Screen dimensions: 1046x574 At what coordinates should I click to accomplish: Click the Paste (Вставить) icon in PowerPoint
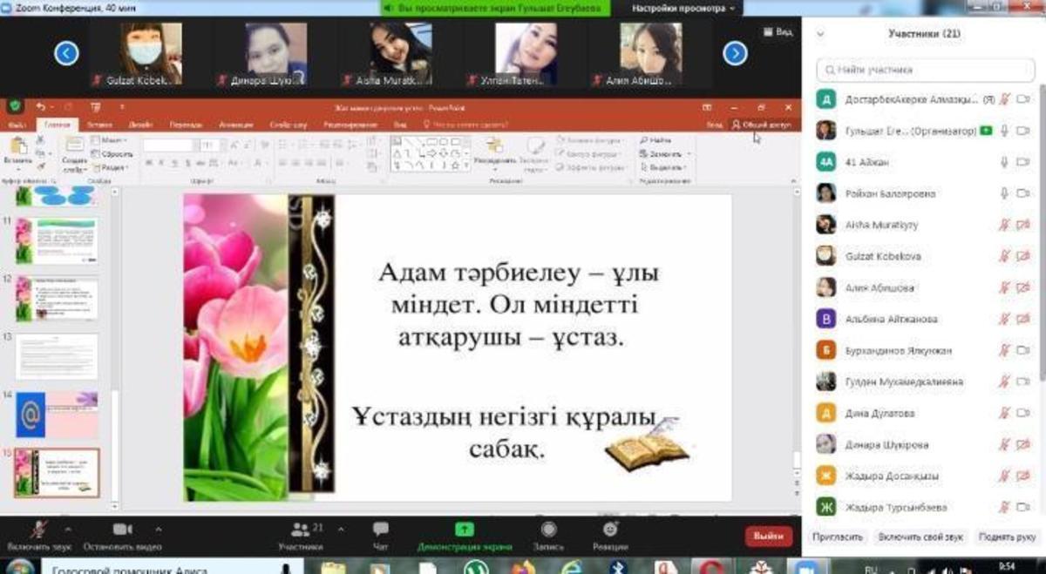[17, 148]
